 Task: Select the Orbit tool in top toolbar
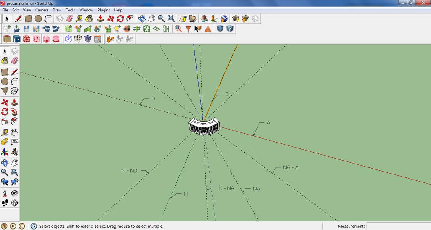[x=141, y=19]
